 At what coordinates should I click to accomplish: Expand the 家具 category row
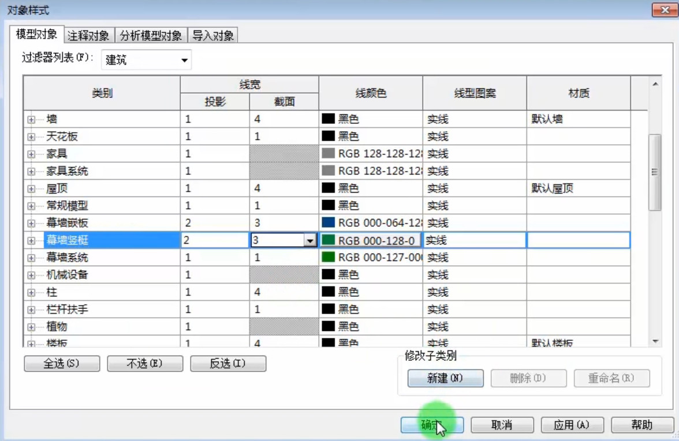tap(31, 154)
